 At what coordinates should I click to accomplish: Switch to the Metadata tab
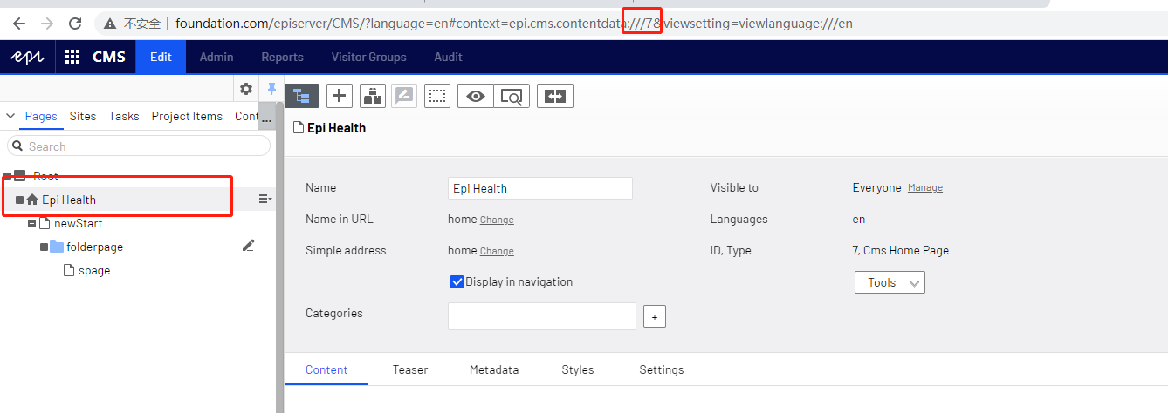point(493,369)
